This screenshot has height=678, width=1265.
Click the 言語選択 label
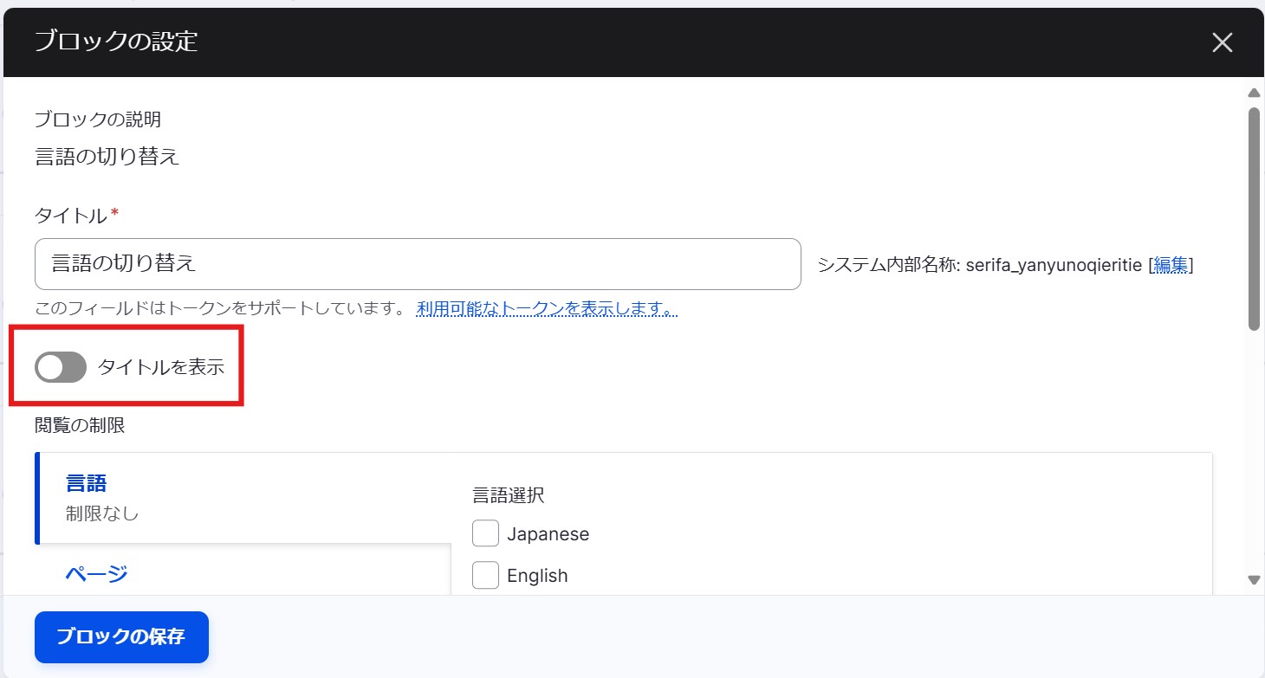pos(508,495)
